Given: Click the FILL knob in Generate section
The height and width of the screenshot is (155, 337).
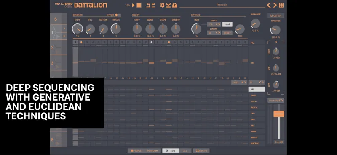Looking at the screenshot, I should [x=90, y=29].
